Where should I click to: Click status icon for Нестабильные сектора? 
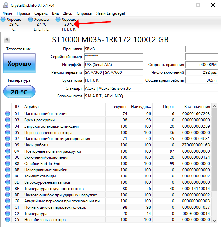tap(8, 219)
